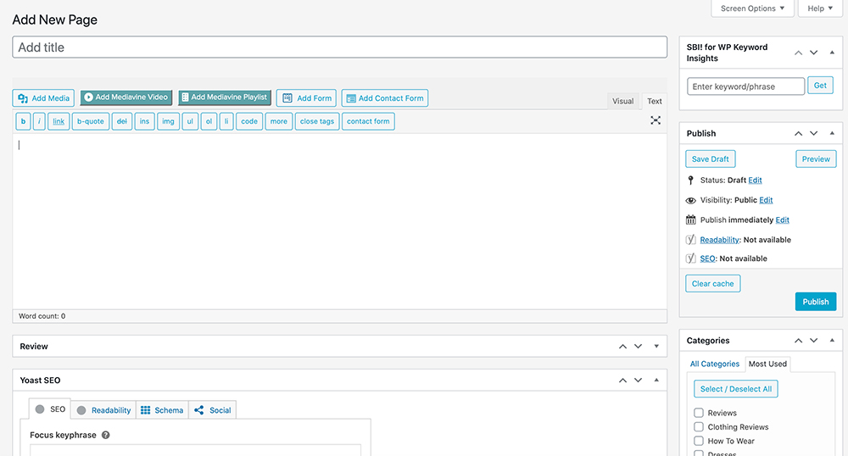Click the code quicktag button
848x456 pixels.
pyautogui.click(x=249, y=121)
